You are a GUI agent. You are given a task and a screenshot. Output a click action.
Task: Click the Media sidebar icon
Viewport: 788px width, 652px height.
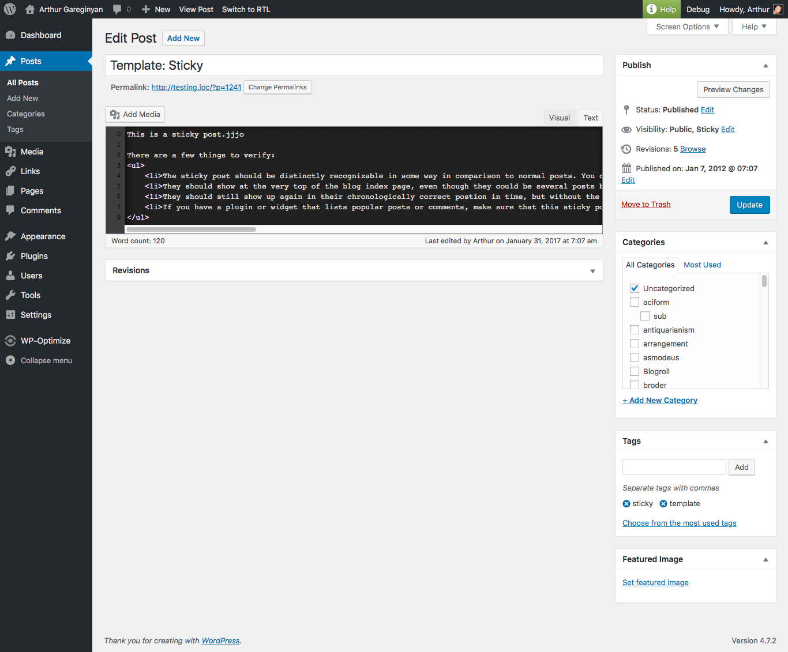click(x=10, y=152)
